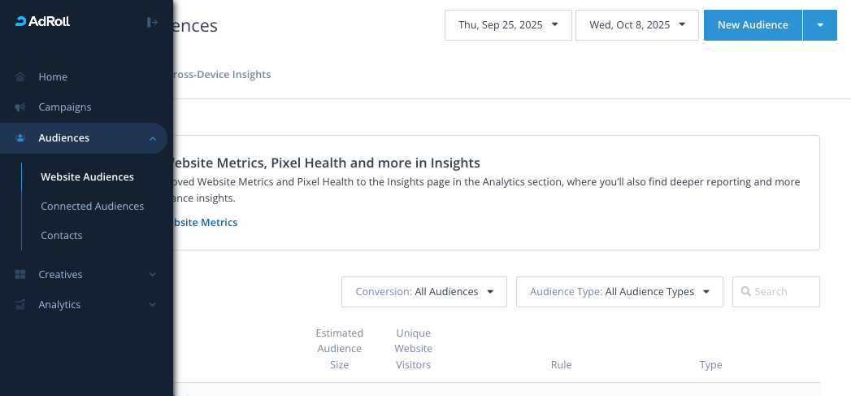
Task: Collapse the Audiences menu chevron
Action: [x=153, y=139]
